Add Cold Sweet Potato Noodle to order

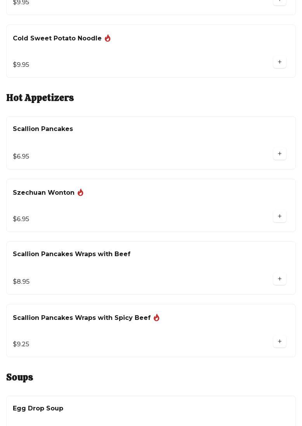tap(279, 62)
